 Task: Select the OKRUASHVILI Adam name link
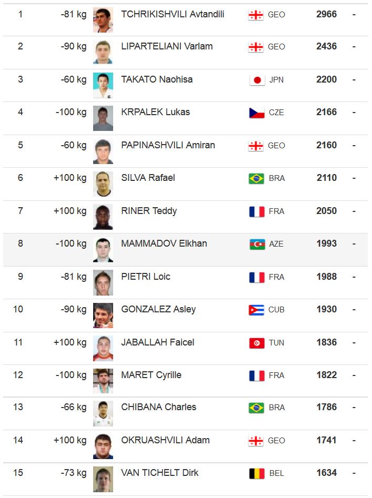(165, 440)
